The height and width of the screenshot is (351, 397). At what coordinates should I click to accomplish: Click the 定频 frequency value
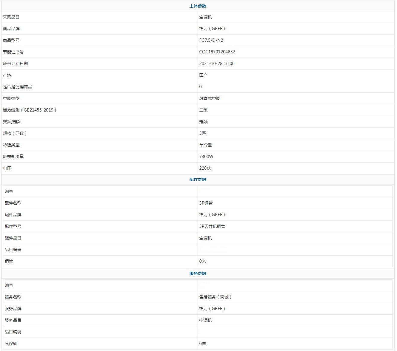point(203,122)
